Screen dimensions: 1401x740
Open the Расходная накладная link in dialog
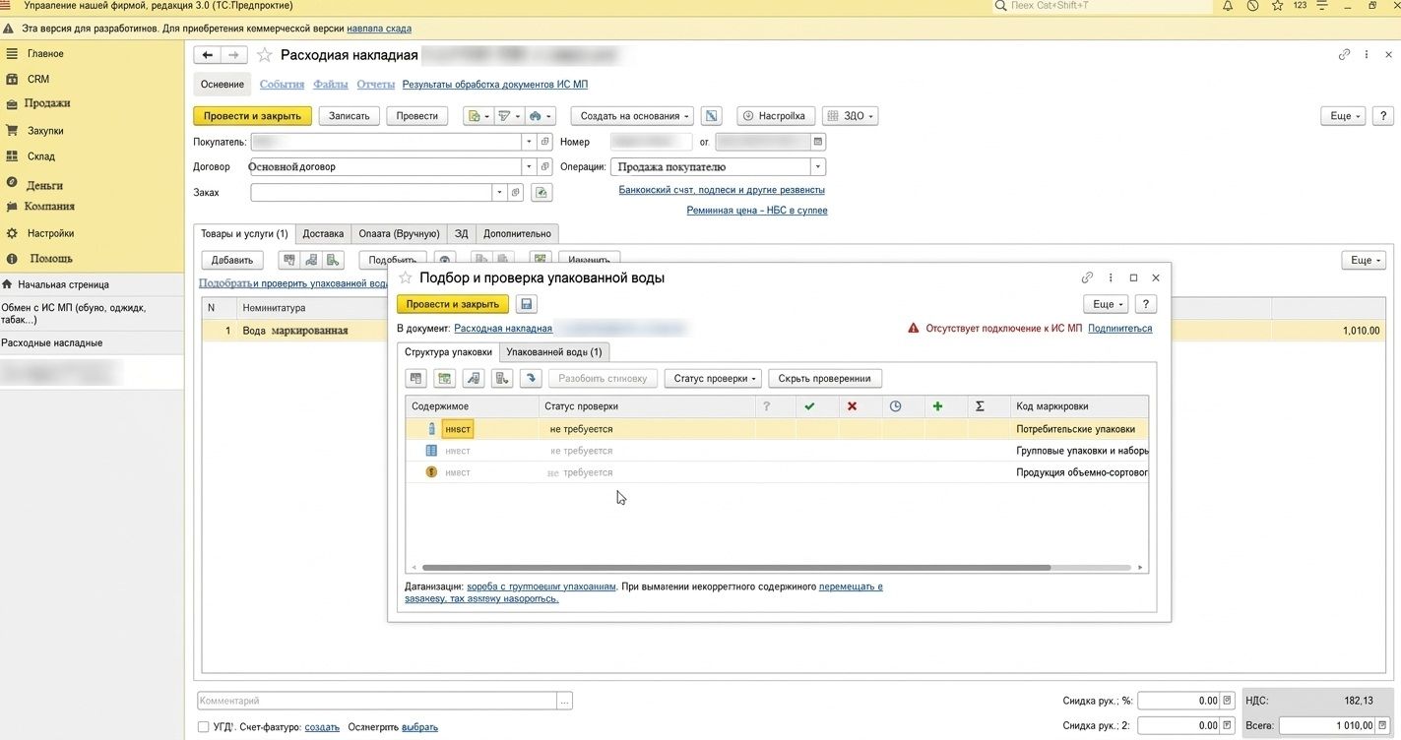503,329
